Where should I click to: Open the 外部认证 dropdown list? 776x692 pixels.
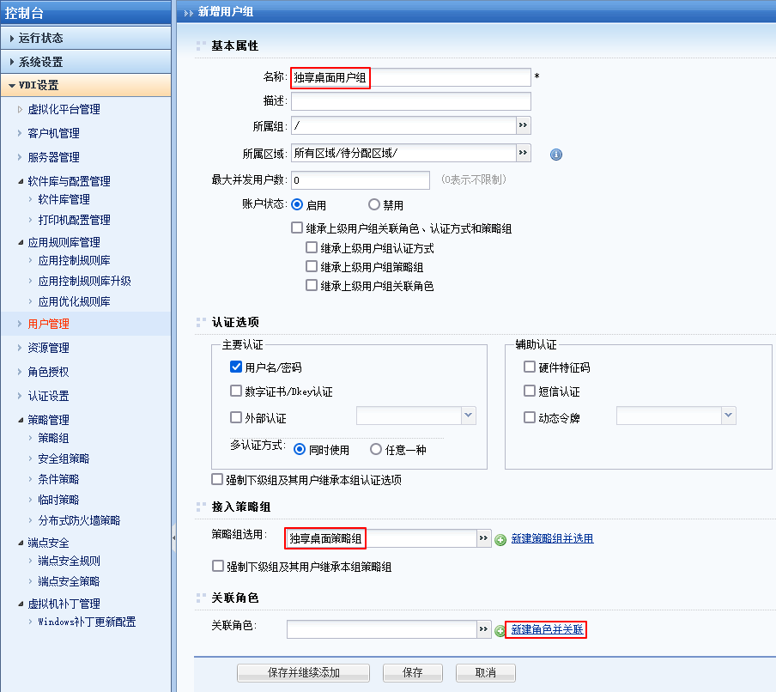(468, 416)
